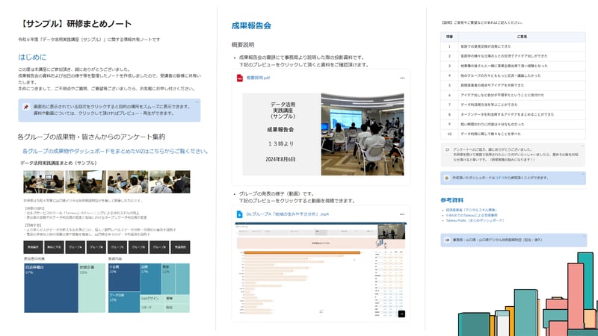Click the 各グループの成果物やダッシュボード VIZ link
This screenshot has width=598, height=336.
(114, 151)
